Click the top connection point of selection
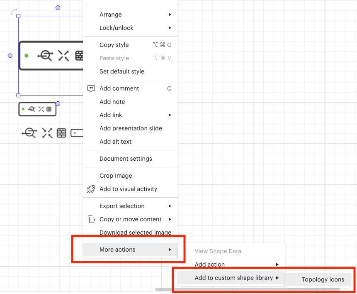Screen dimensions: 357x294 tap(58, 8)
